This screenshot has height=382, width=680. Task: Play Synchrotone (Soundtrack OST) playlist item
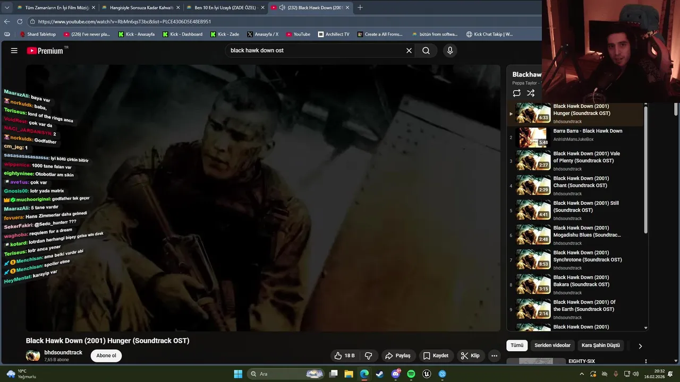coord(575,260)
